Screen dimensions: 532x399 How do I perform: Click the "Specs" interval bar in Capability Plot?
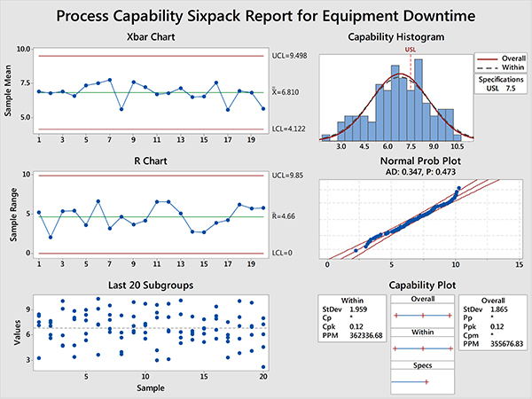click(x=410, y=382)
